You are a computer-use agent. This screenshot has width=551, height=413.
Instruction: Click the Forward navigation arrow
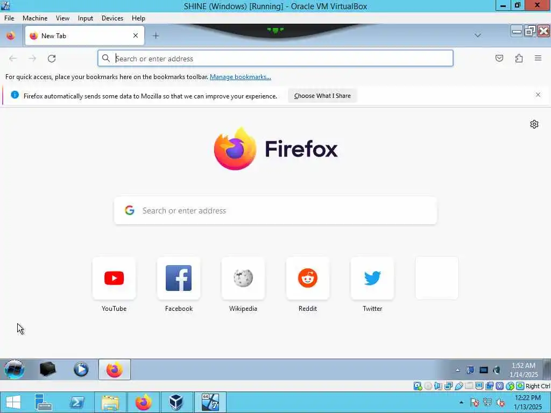[32, 58]
